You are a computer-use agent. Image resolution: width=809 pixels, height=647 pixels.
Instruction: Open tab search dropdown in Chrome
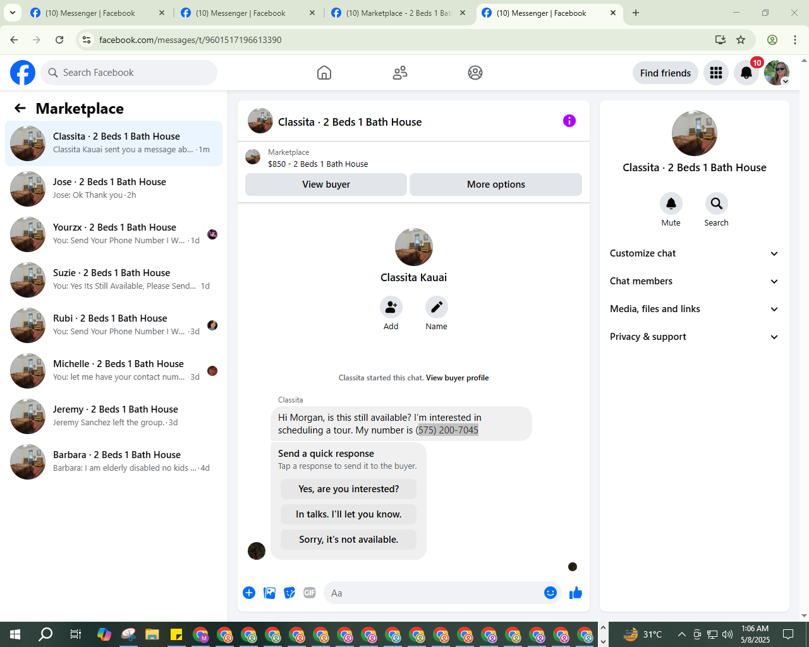pyautogui.click(x=13, y=13)
